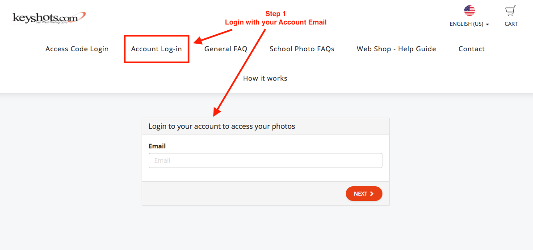Click the bold Email field label

tap(157, 146)
